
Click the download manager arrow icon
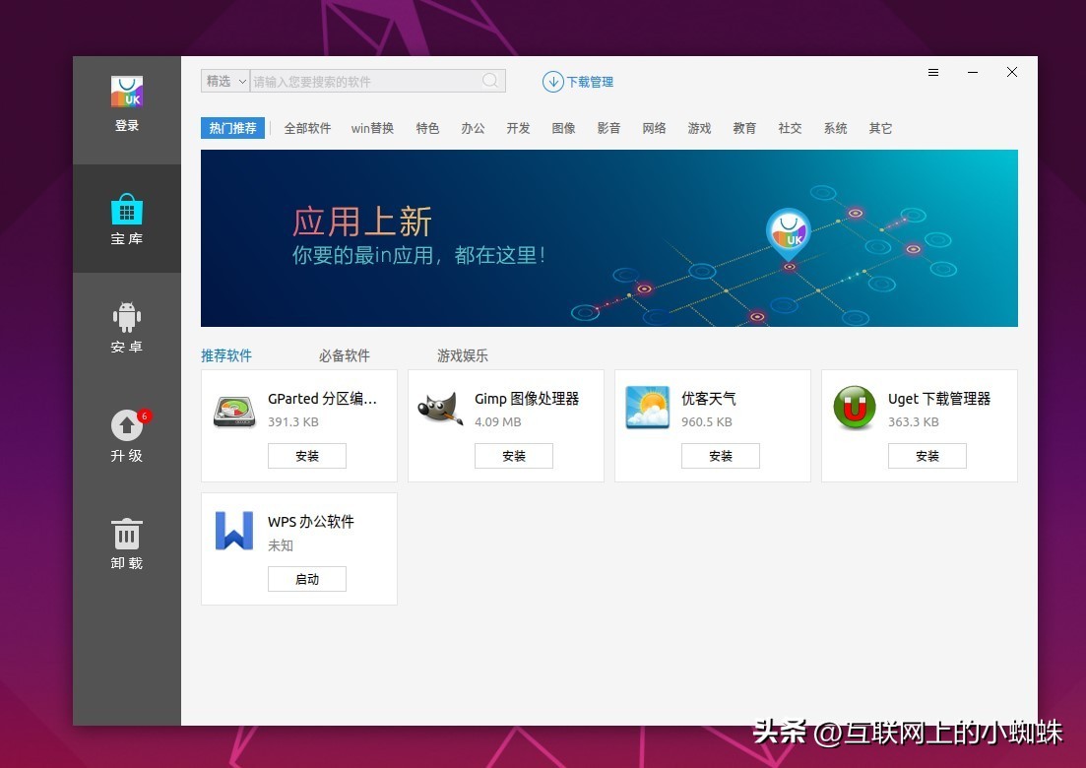click(552, 82)
